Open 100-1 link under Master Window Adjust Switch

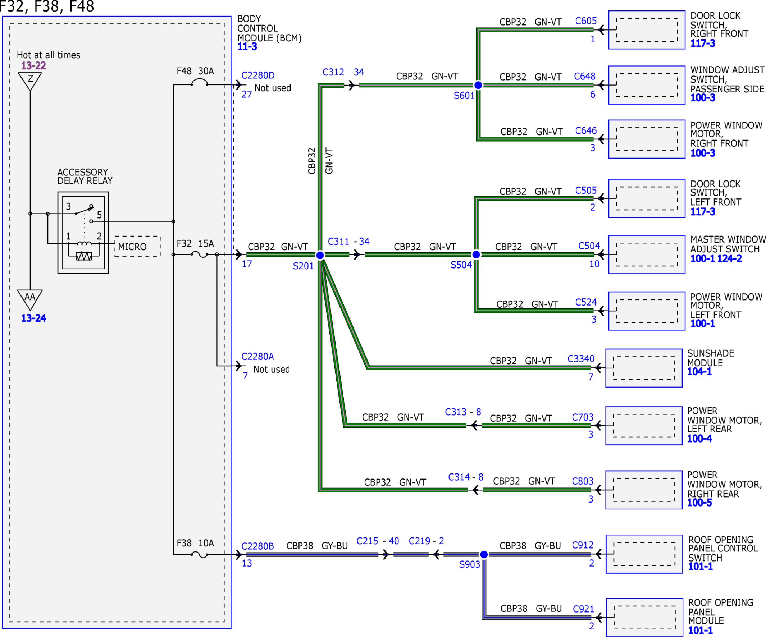[703, 258]
